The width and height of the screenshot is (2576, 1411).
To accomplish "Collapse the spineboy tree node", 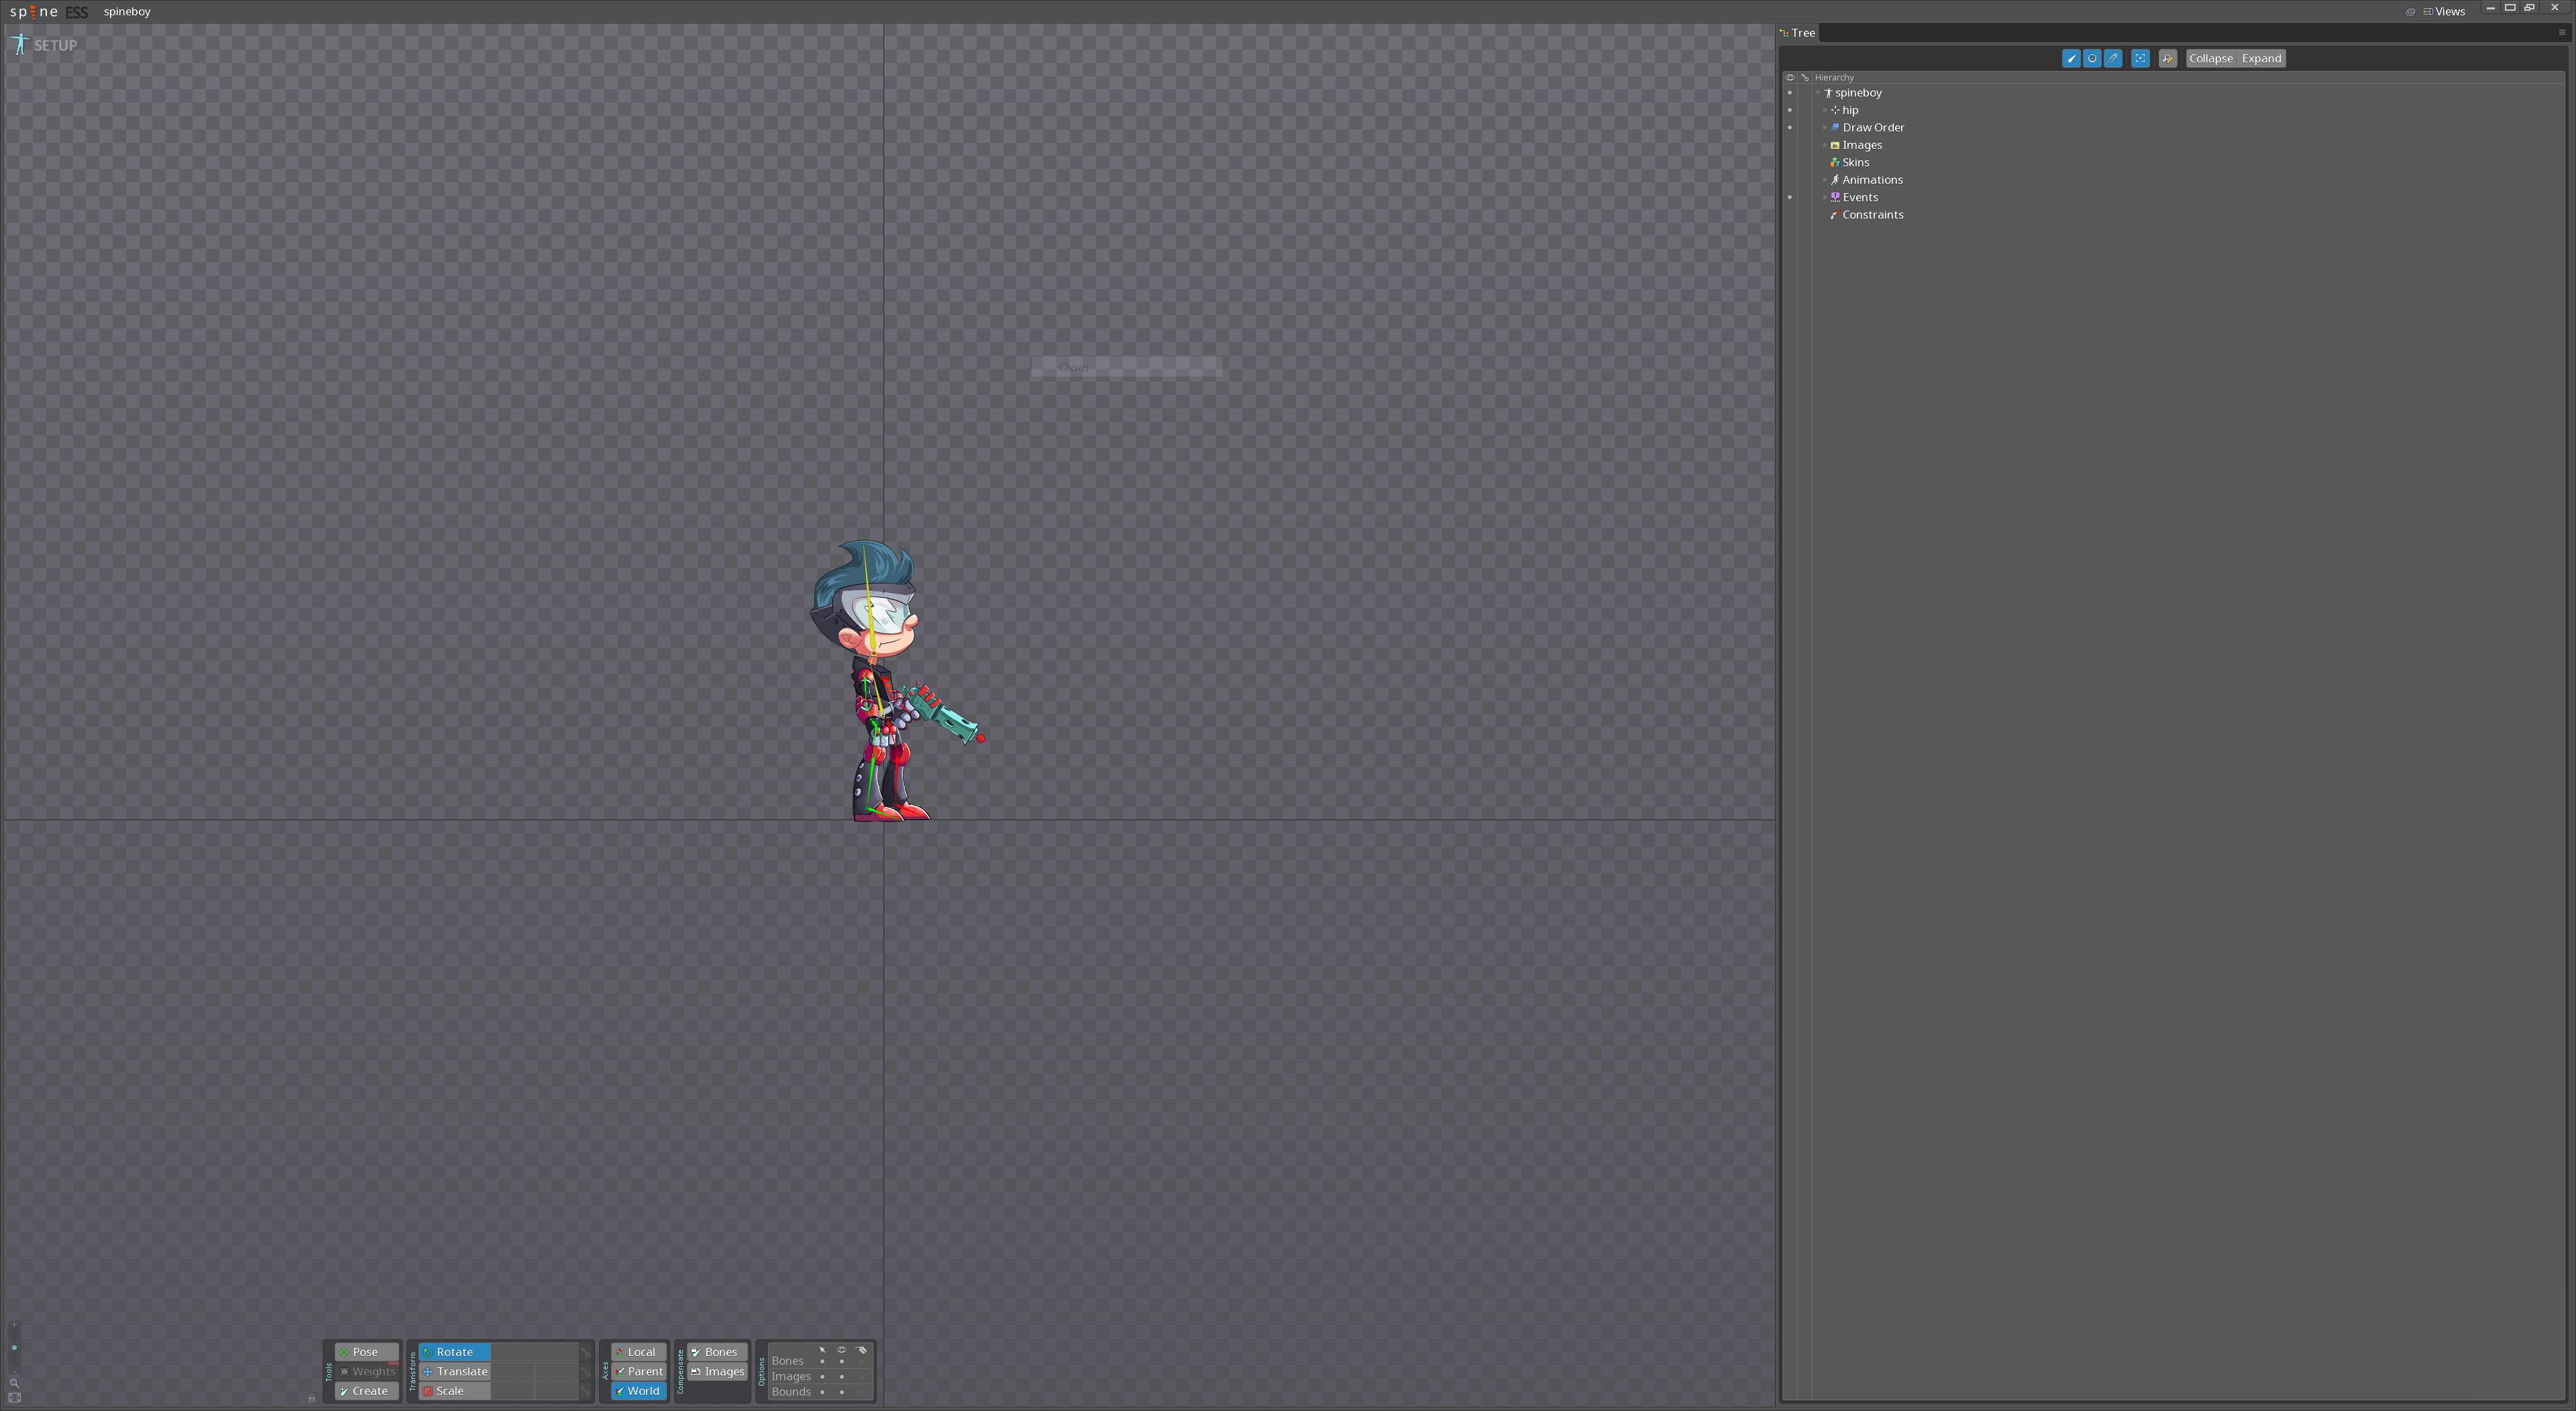I will point(1818,93).
